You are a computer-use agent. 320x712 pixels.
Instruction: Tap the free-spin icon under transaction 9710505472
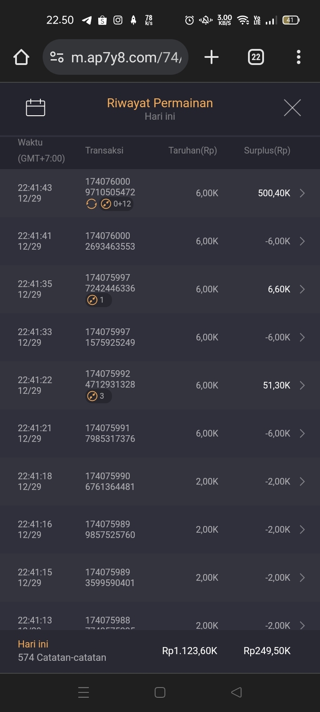(92, 204)
